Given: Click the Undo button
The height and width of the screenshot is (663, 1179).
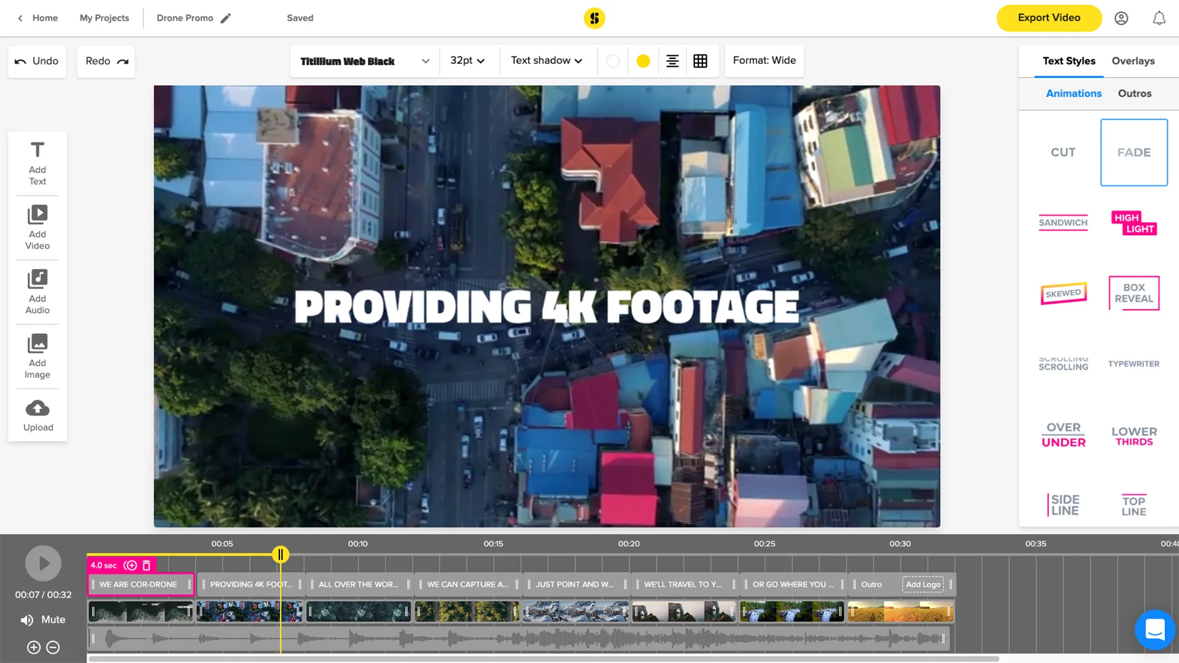Looking at the screenshot, I should [37, 61].
